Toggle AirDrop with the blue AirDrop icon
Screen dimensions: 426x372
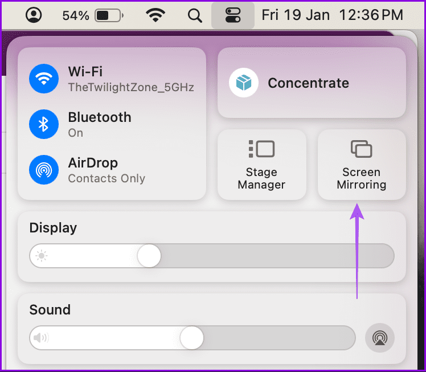(44, 170)
